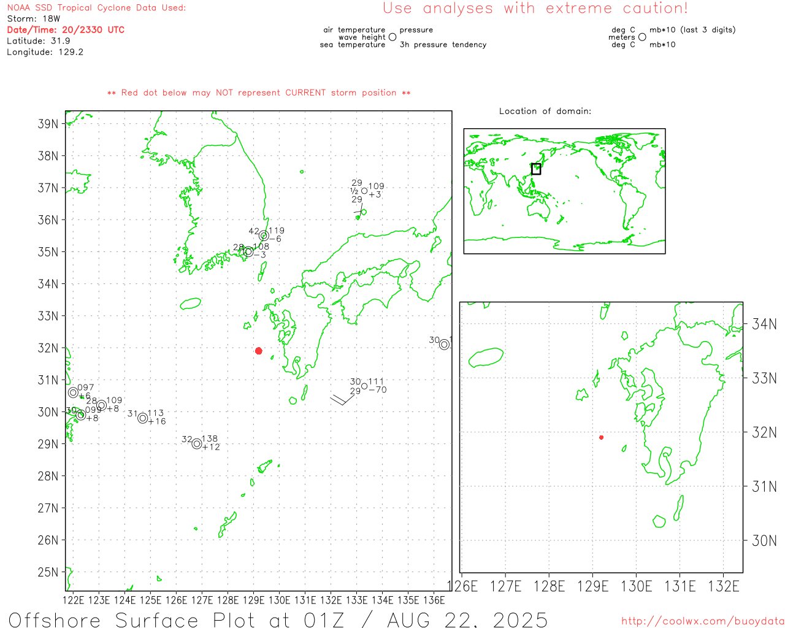Screen dimensions: 785x628
Task: Select buoy marker labeled 097 with +6
Action: [x=74, y=392]
